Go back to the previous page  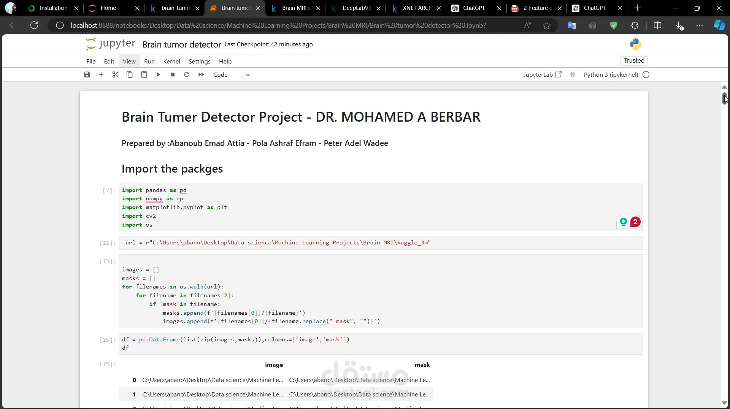(13, 25)
